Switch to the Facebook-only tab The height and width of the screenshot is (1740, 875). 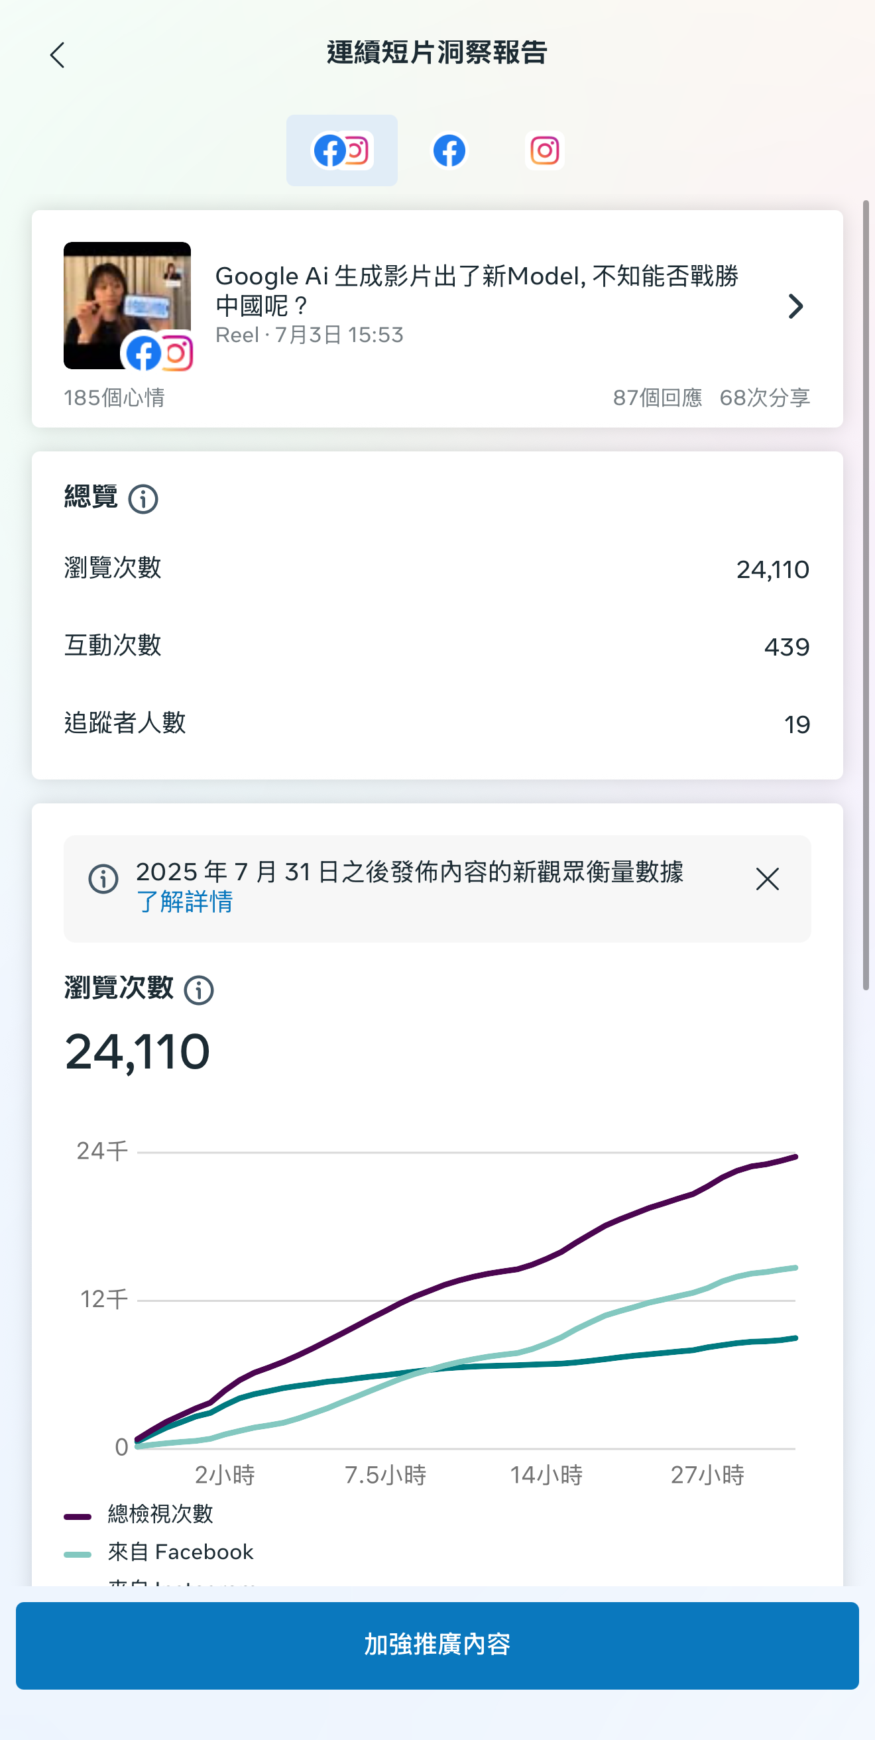pyautogui.click(x=449, y=150)
